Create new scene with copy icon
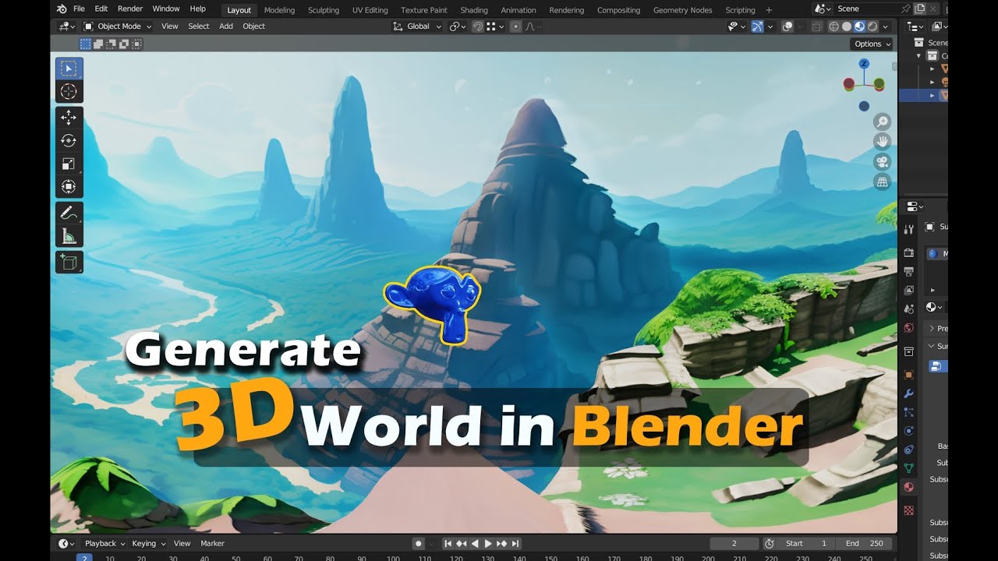998x561 pixels. [920, 9]
